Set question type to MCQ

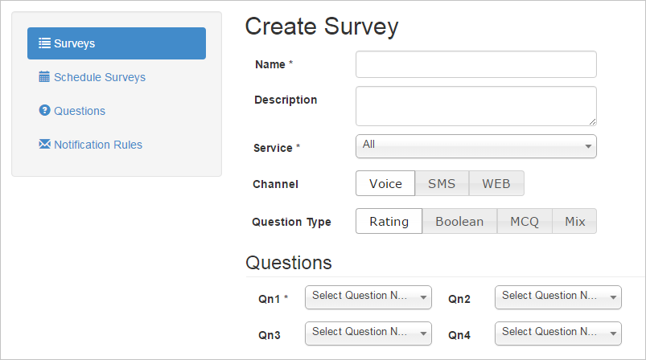click(x=525, y=221)
